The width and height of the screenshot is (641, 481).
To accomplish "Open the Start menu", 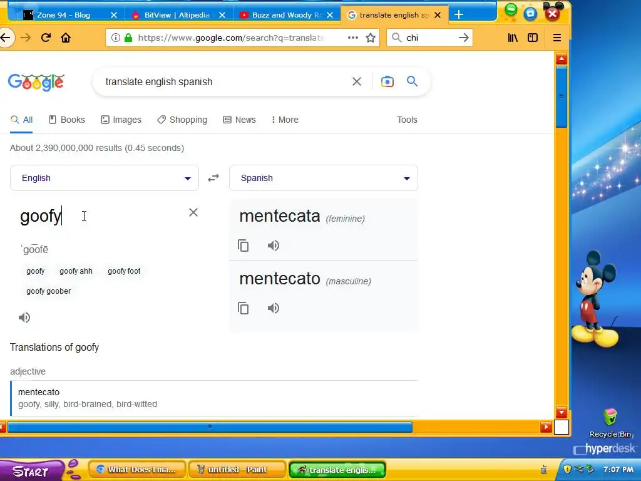I will [32, 470].
